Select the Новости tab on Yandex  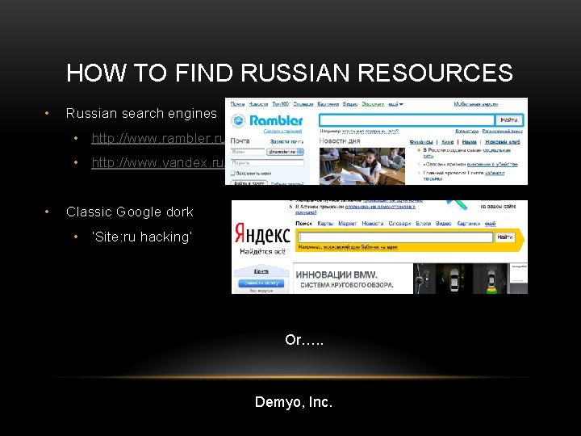tap(372, 223)
